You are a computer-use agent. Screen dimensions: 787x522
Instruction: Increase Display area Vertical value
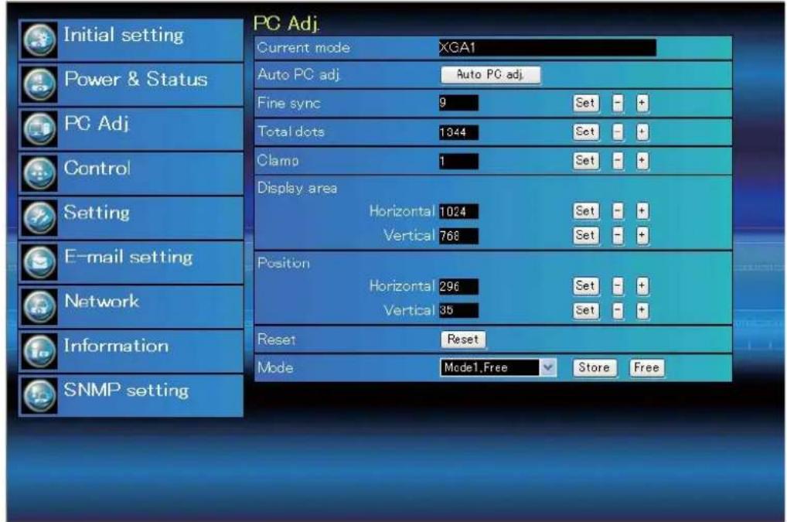642,235
